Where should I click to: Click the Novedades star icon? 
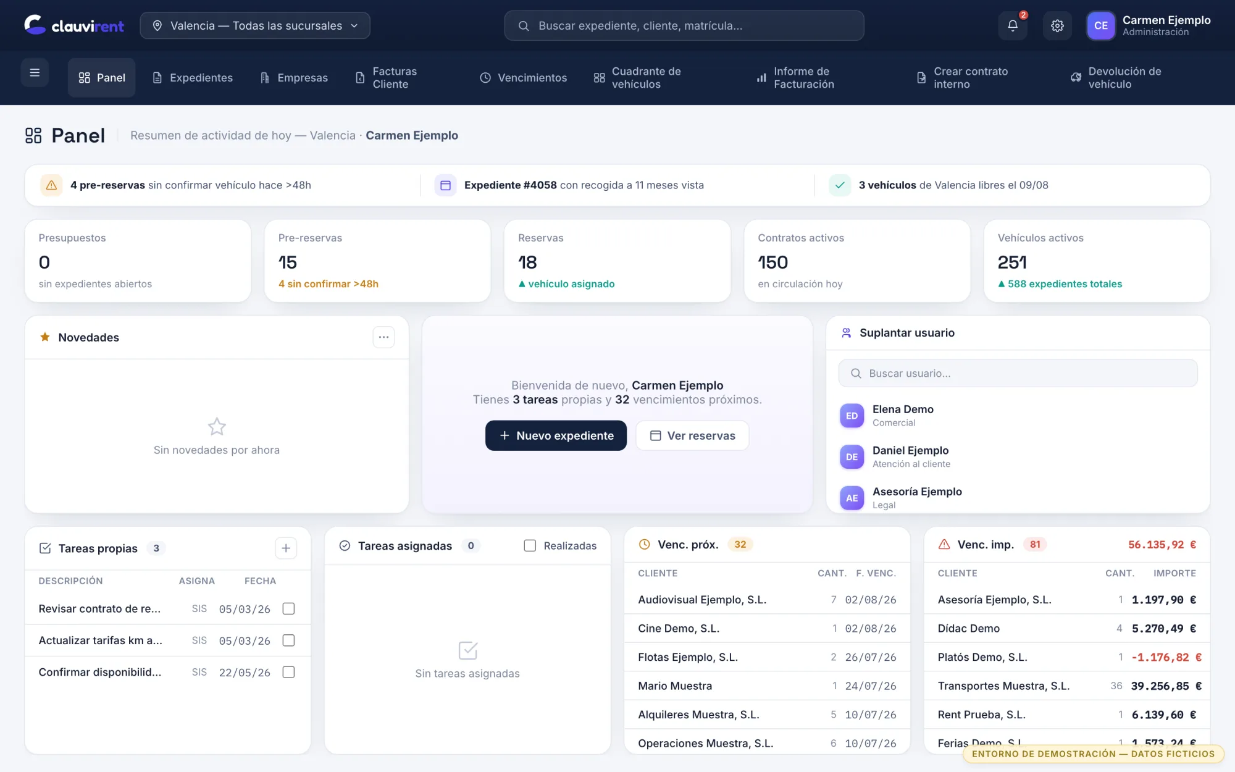(x=45, y=337)
